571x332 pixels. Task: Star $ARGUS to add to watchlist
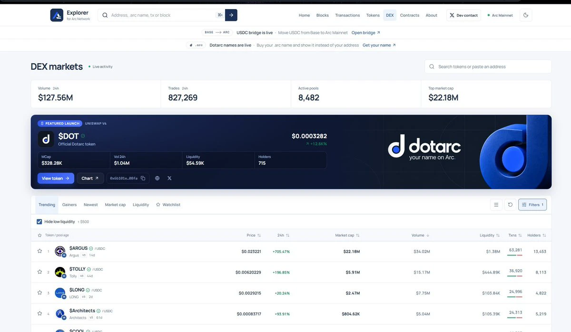point(39,251)
